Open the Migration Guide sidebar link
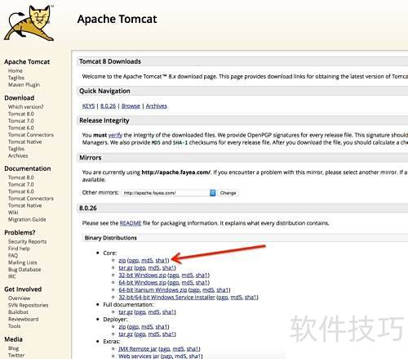The image size is (408, 359). [27, 220]
